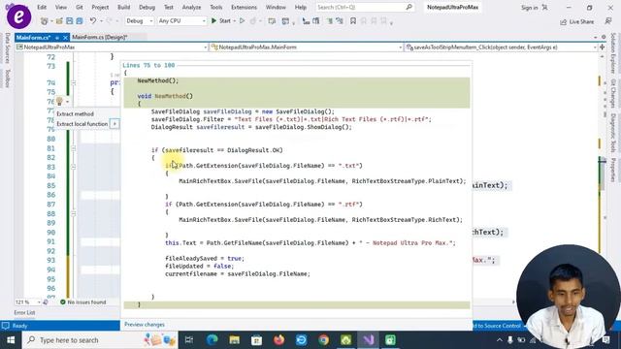Collapse the code block at line 81

coord(74,148)
